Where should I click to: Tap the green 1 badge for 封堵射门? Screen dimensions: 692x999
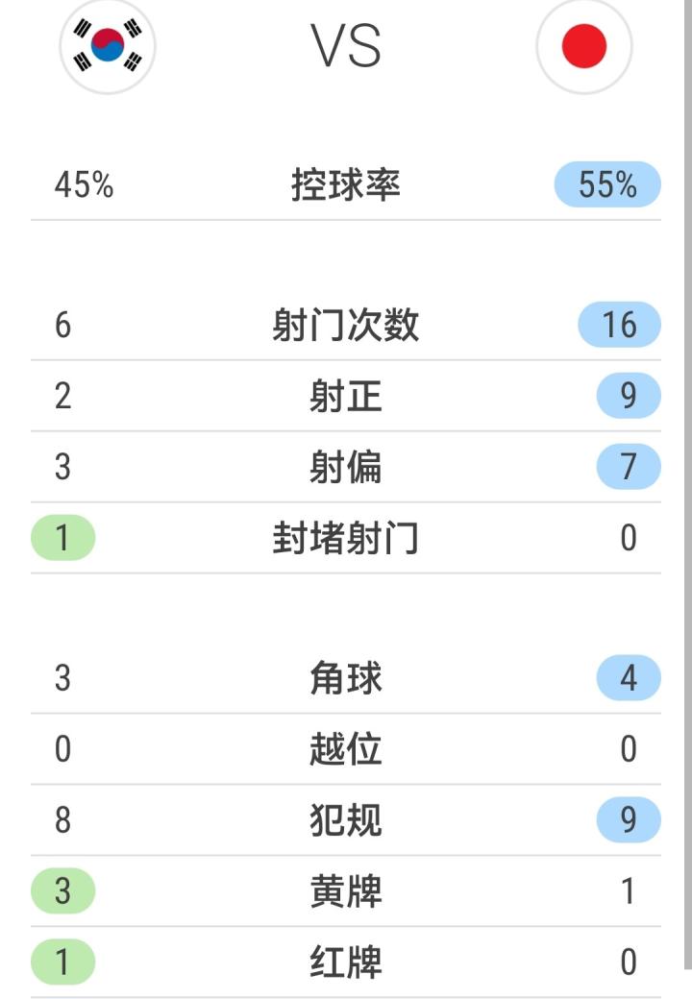tap(63, 538)
